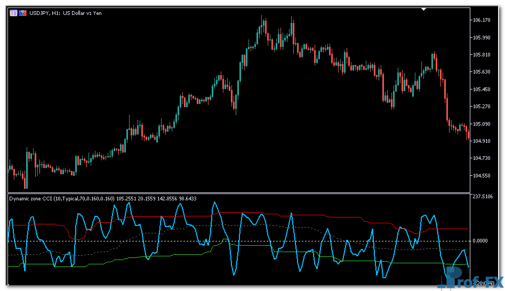The width and height of the screenshot is (505, 291).
Task: Toggle the One Click Trading panel icon
Action: (x=14, y=13)
